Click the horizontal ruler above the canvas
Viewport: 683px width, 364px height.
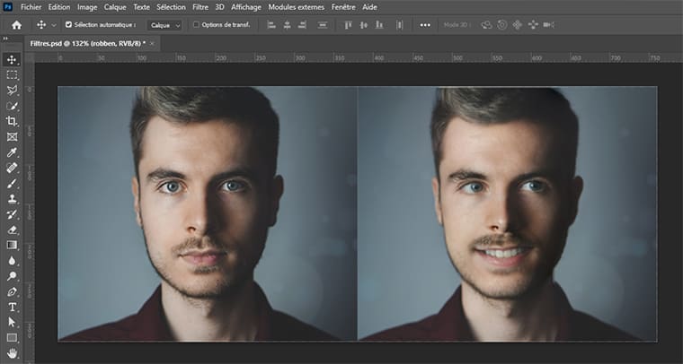point(359,57)
